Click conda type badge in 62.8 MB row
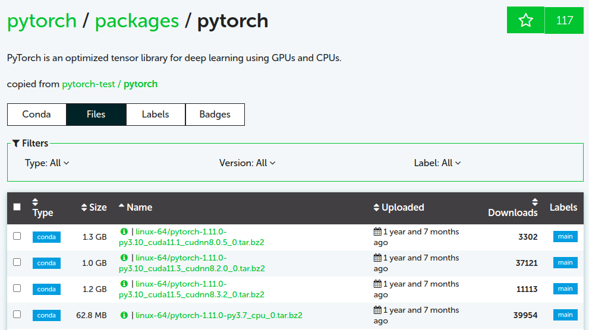The width and height of the screenshot is (589, 330). pos(46,315)
